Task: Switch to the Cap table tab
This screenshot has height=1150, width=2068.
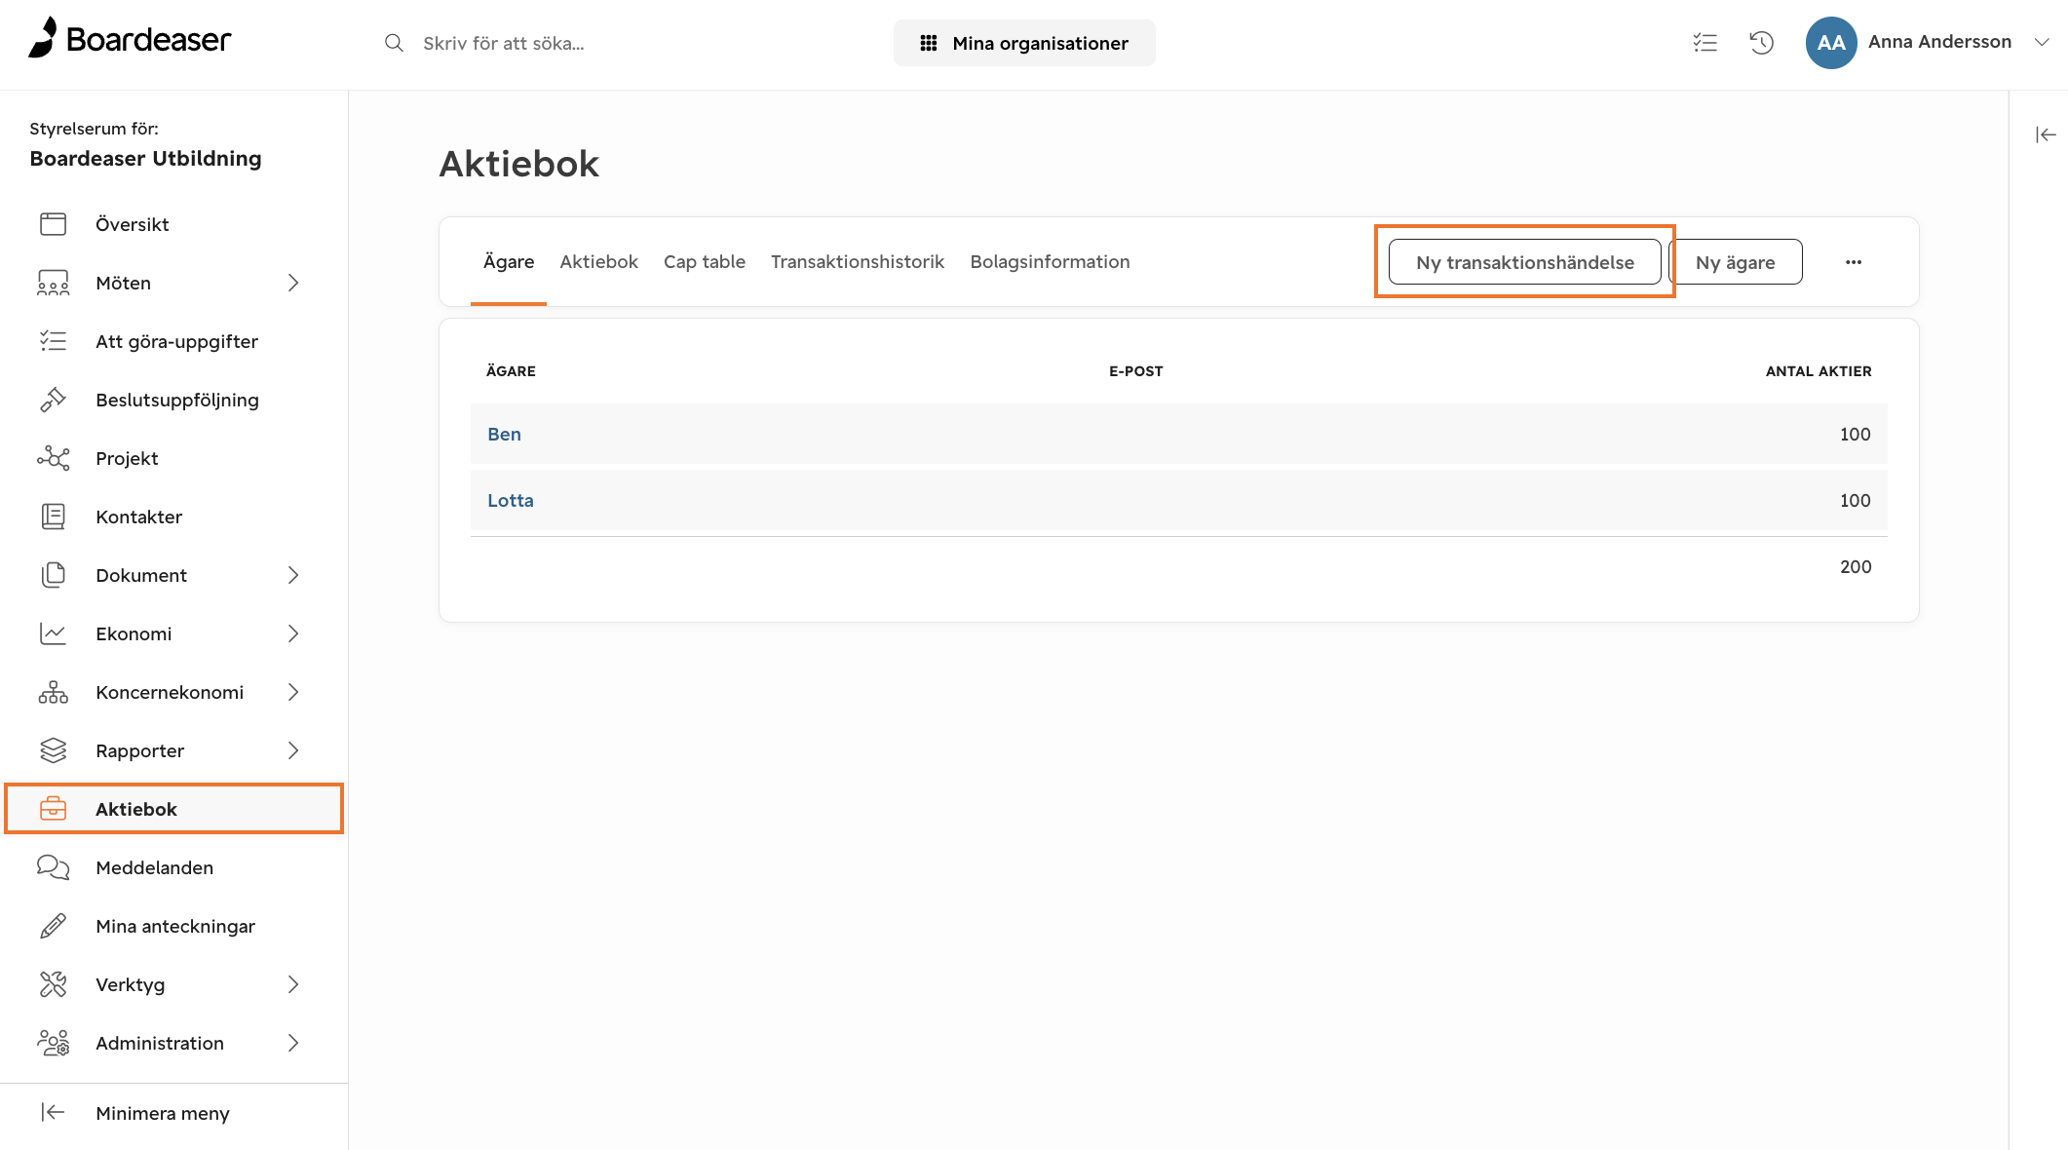Action: [705, 261]
